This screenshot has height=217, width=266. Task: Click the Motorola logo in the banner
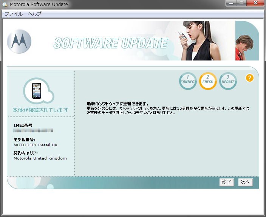pos(19,42)
